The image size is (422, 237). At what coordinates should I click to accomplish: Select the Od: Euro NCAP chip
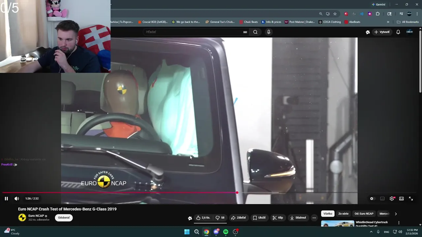click(364, 214)
